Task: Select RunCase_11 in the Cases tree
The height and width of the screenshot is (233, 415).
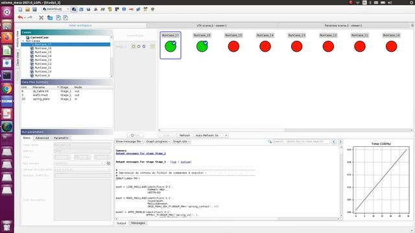Action: pos(43,67)
